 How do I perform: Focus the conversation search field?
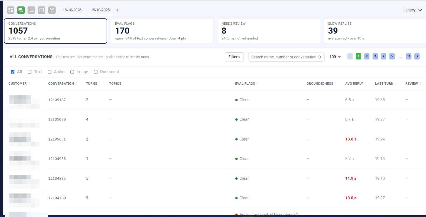coord(286,57)
